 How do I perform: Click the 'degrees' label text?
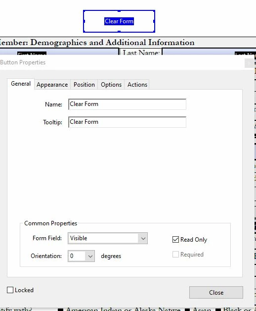111,256
